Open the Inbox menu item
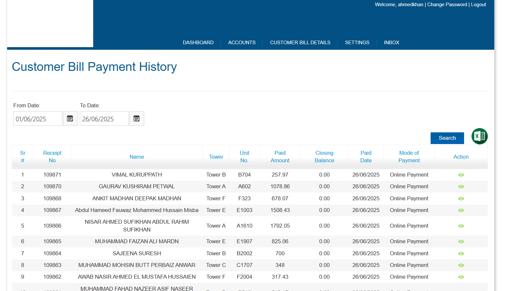 (x=391, y=43)
